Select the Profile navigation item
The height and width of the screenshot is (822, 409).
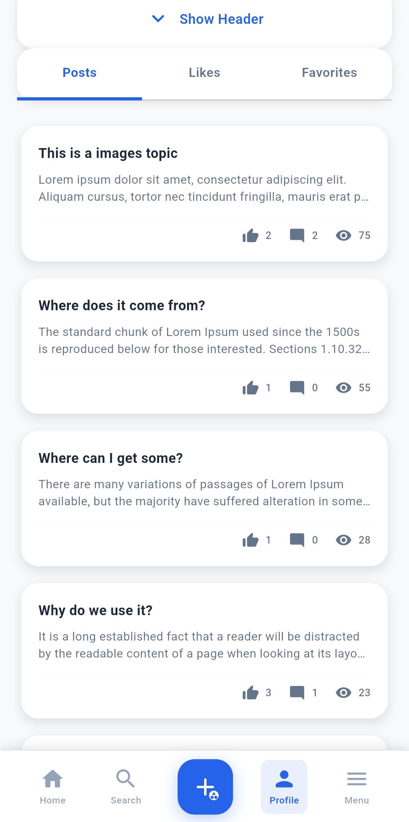tap(284, 786)
